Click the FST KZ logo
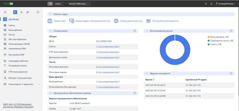Image resolution: width=239 pixels, height=111 pixels. click(x=8, y=4)
